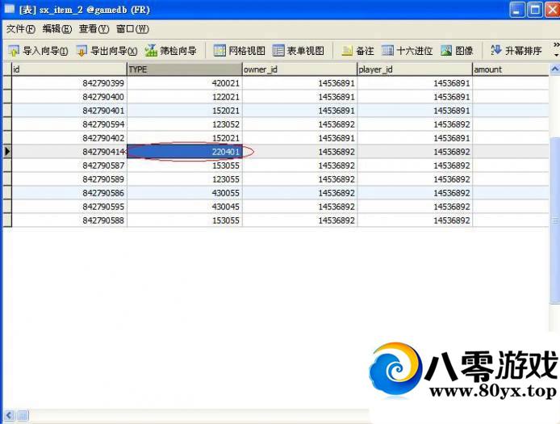This screenshot has height=424, width=560.
Task: Select row with id 842790399
Action: pos(69,83)
